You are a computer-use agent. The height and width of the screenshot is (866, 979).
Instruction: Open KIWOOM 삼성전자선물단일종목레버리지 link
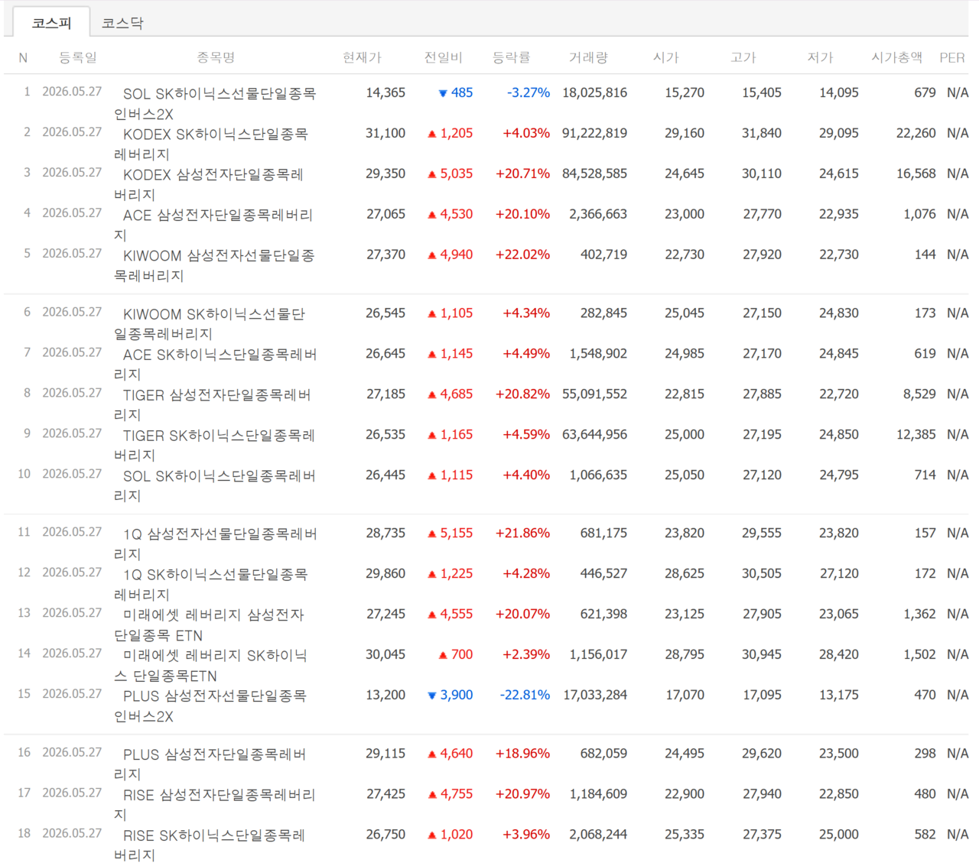pos(214,266)
